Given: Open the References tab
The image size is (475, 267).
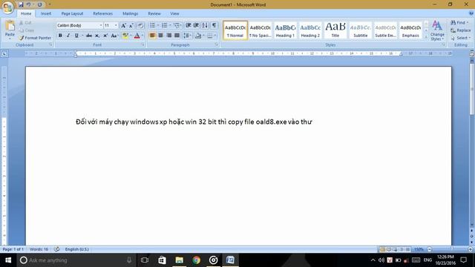Looking at the screenshot, I should tap(102, 13).
